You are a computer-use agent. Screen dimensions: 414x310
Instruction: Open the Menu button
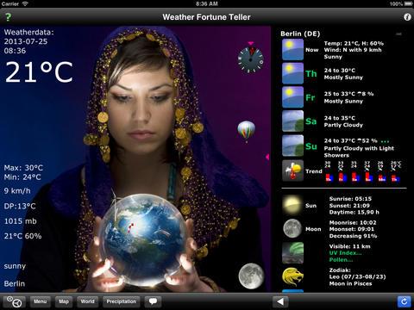click(40, 301)
